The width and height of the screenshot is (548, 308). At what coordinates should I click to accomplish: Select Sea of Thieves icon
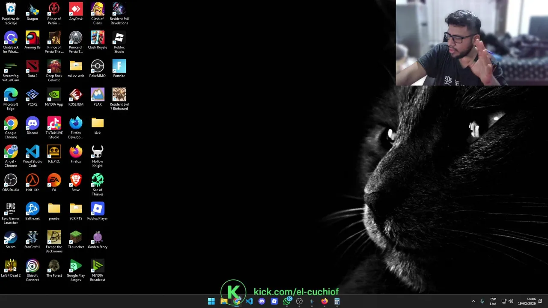[x=97, y=185]
